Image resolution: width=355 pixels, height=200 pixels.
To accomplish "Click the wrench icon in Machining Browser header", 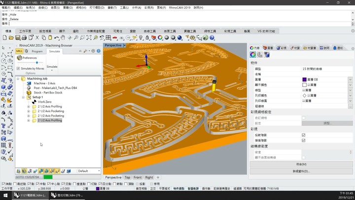I will (85, 51).
